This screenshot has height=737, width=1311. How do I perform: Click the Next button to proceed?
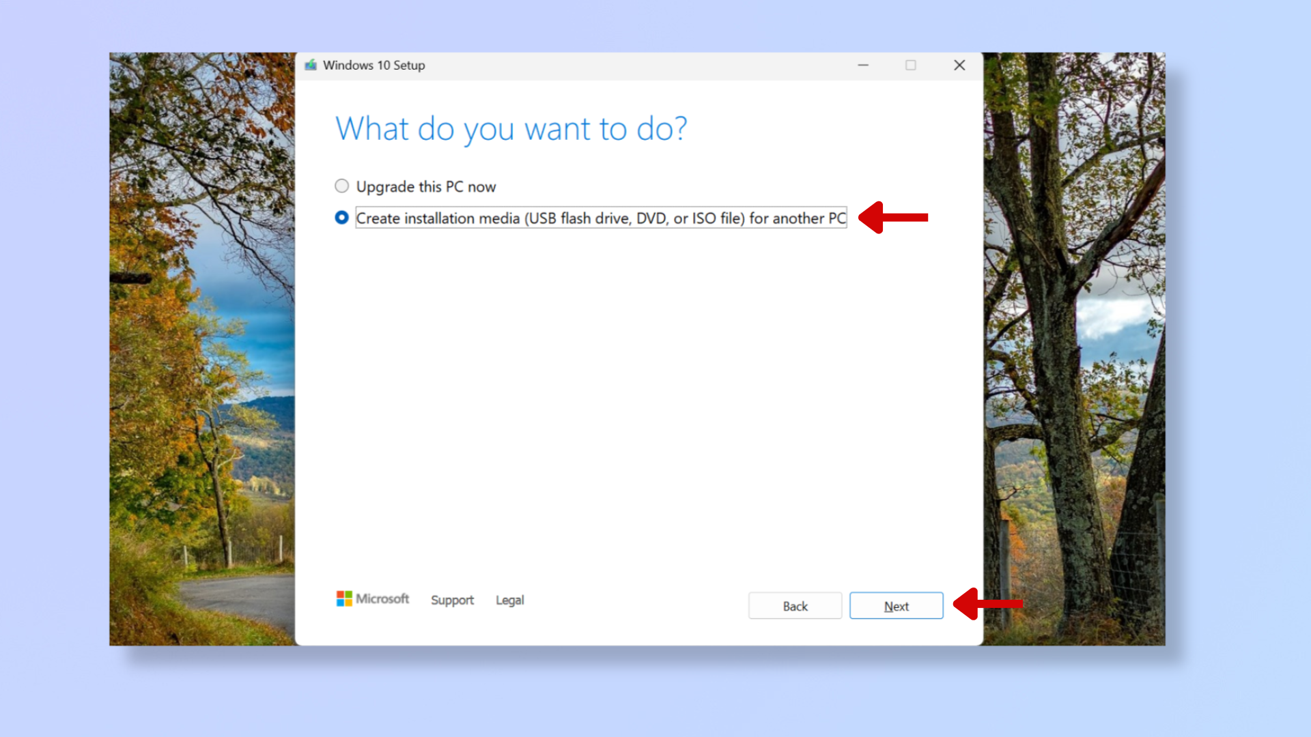896,605
